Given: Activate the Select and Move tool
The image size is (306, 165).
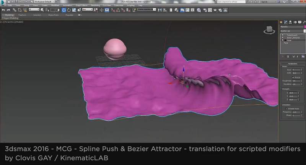Looking at the screenshot, I should pos(64,10).
